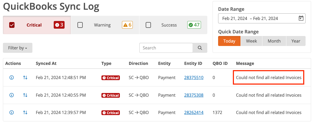Viewport: 314px width, 124px height.
Task: Open Entity ID 28375510 link
Action: [x=194, y=77]
